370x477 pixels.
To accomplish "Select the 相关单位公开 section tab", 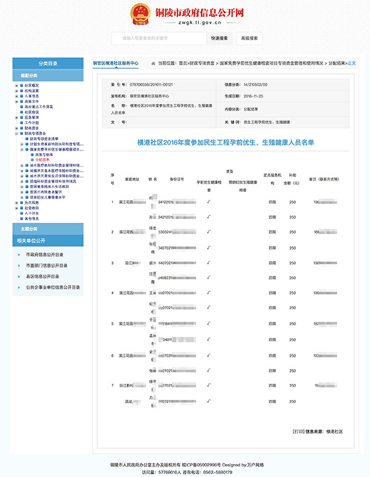I will [x=47, y=241].
